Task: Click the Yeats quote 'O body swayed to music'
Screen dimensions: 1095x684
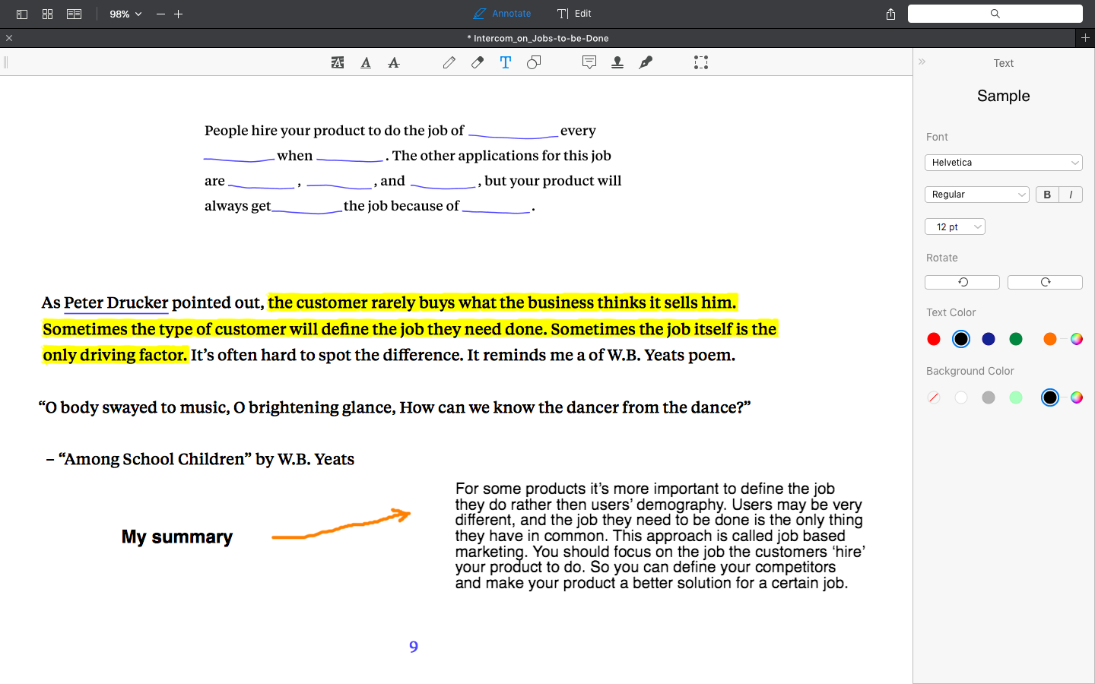Action: 395,407
